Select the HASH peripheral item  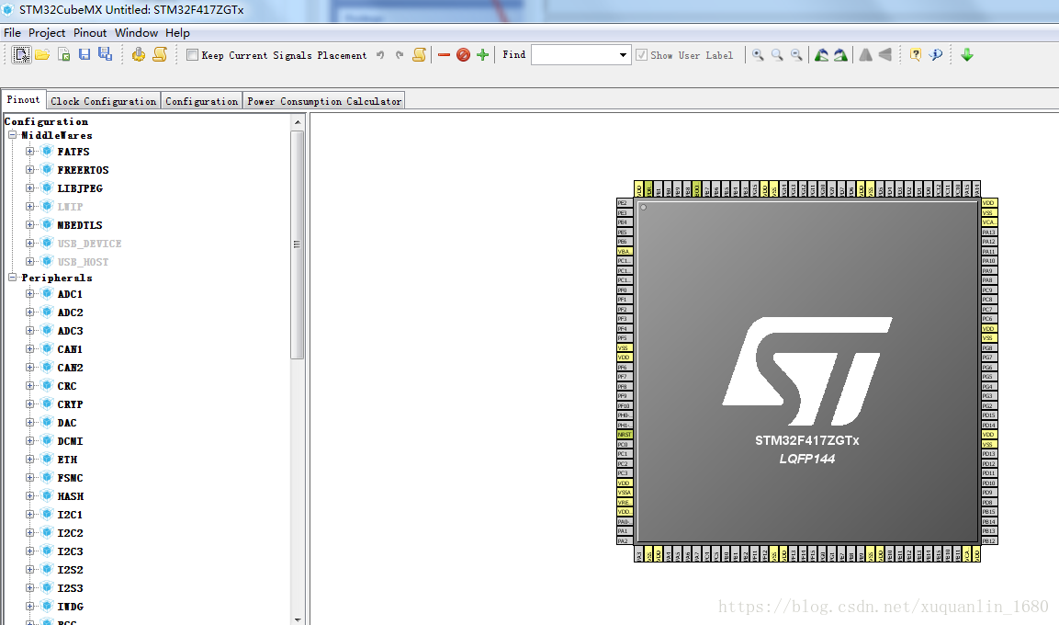70,496
